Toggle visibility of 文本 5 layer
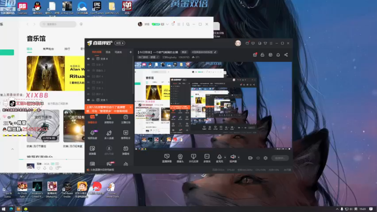Viewport: 377px width, 212px height. click(88, 82)
